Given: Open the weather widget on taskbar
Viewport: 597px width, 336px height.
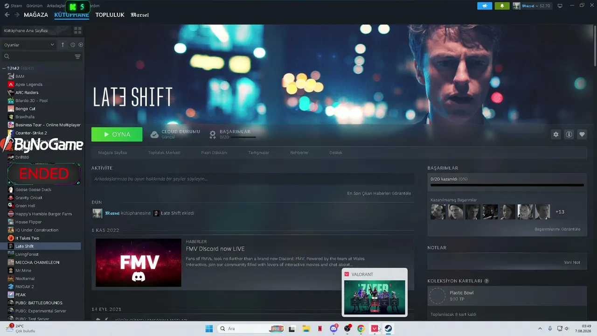Looking at the screenshot, I should click(20, 329).
